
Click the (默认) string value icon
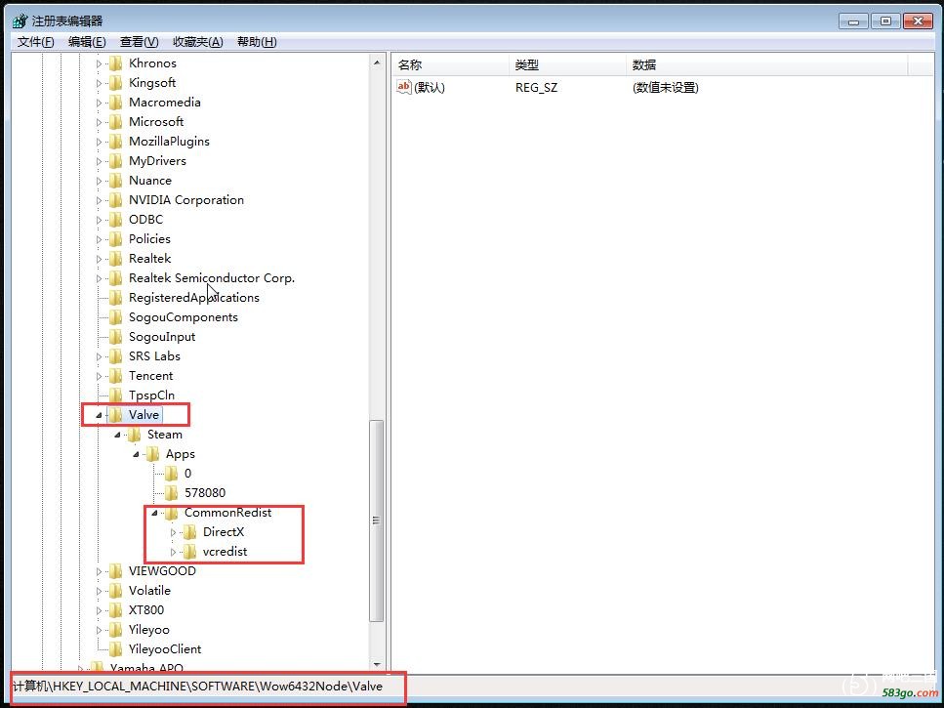coord(403,87)
